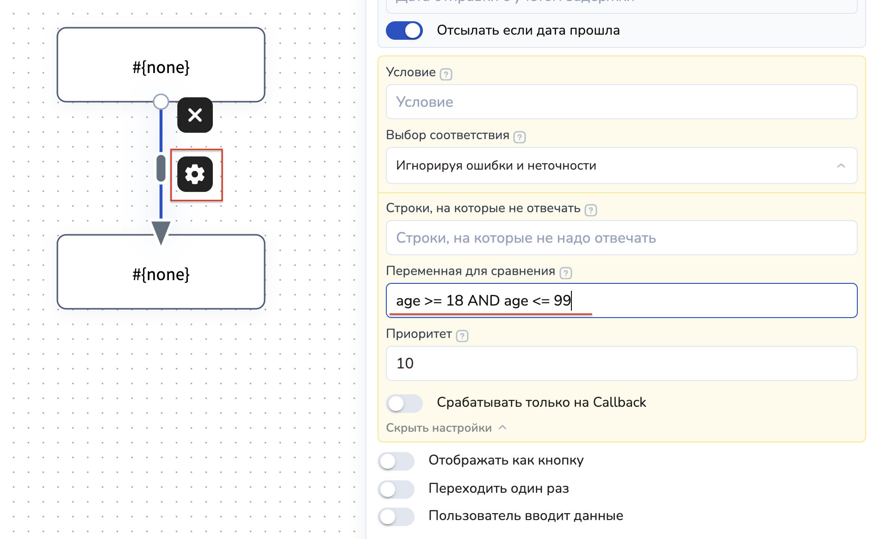Enable Пользователь вводит данные toggle

[396, 516]
